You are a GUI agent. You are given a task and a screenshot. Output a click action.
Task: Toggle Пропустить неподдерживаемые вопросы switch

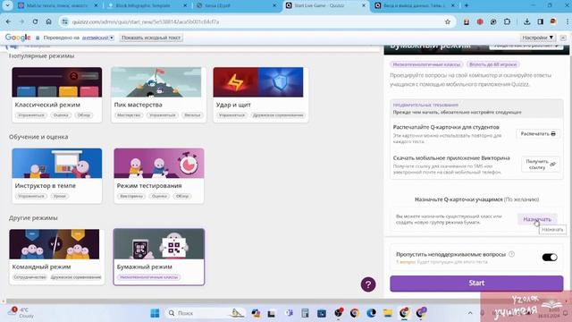[550, 257]
